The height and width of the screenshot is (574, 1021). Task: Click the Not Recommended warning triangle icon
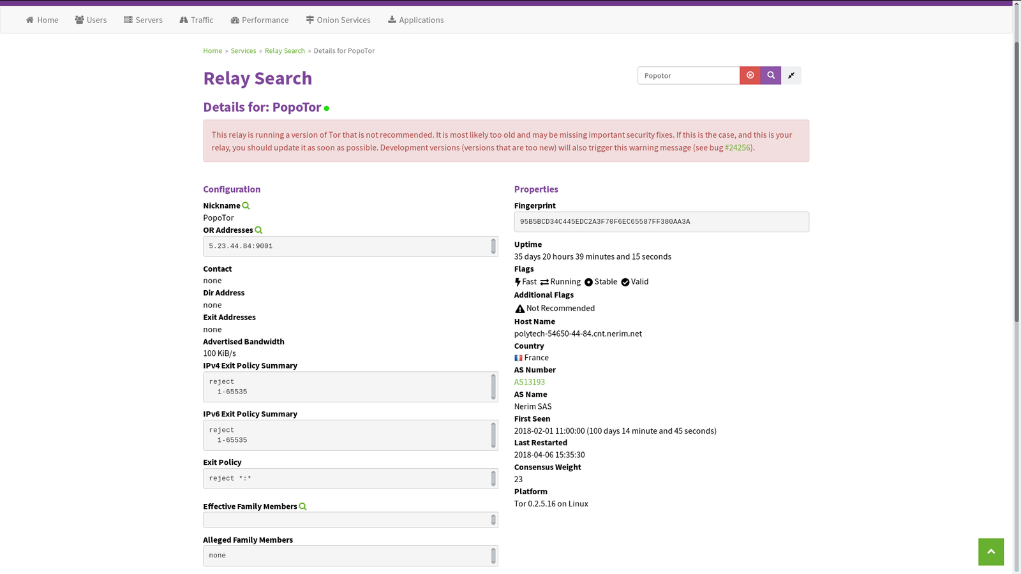tap(520, 309)
